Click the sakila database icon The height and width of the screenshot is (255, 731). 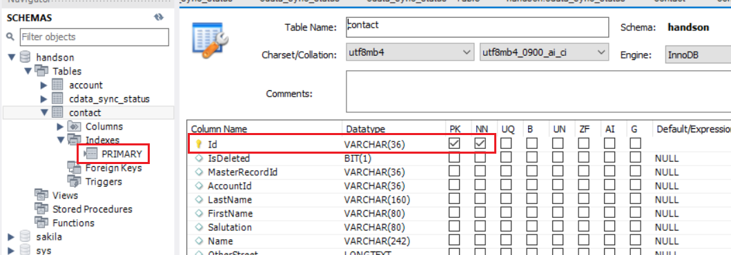[25, 236]
